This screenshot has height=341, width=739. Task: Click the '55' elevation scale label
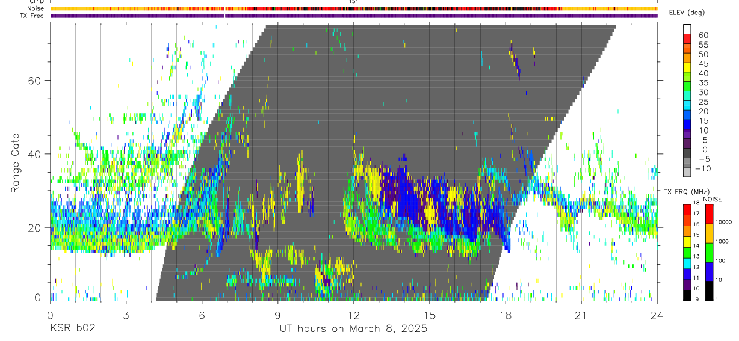702,45
